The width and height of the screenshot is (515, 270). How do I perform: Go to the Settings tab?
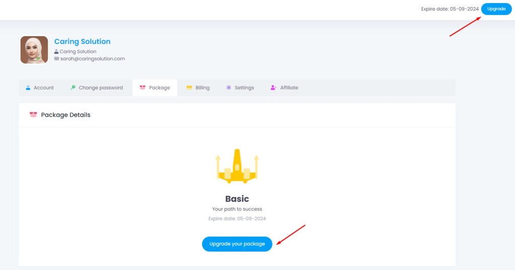click(240, 87)
